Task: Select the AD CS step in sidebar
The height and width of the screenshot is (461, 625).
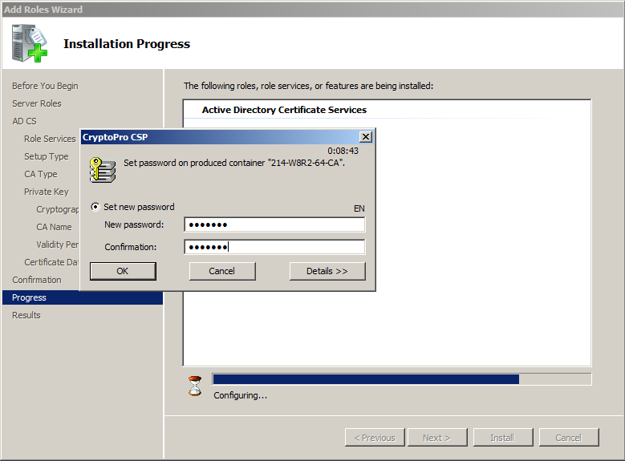Action: [24, 121]
